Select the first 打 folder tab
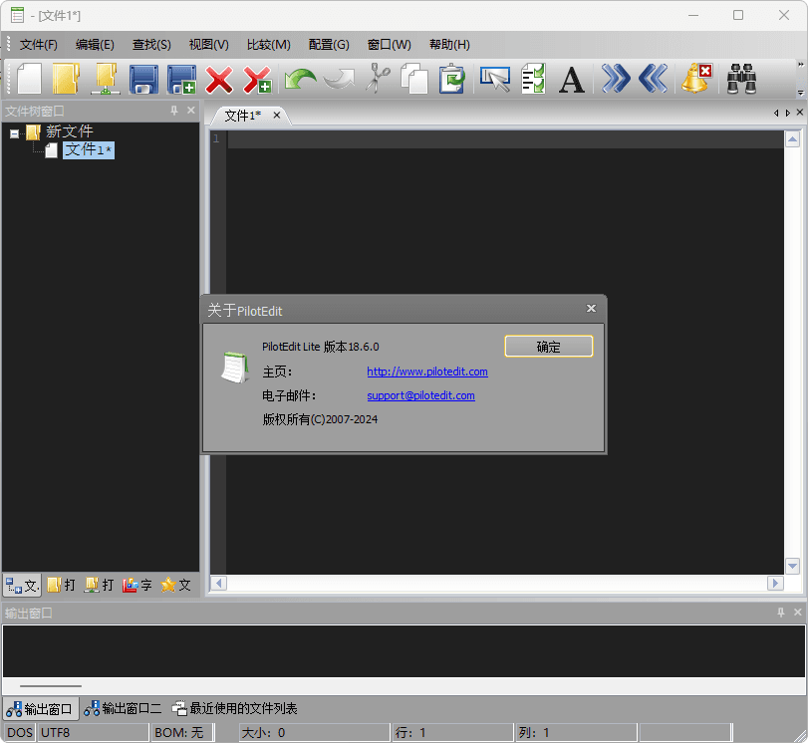The height and width of the screenshot is (743, 808). pyautogui.click(x=62, y=585)
